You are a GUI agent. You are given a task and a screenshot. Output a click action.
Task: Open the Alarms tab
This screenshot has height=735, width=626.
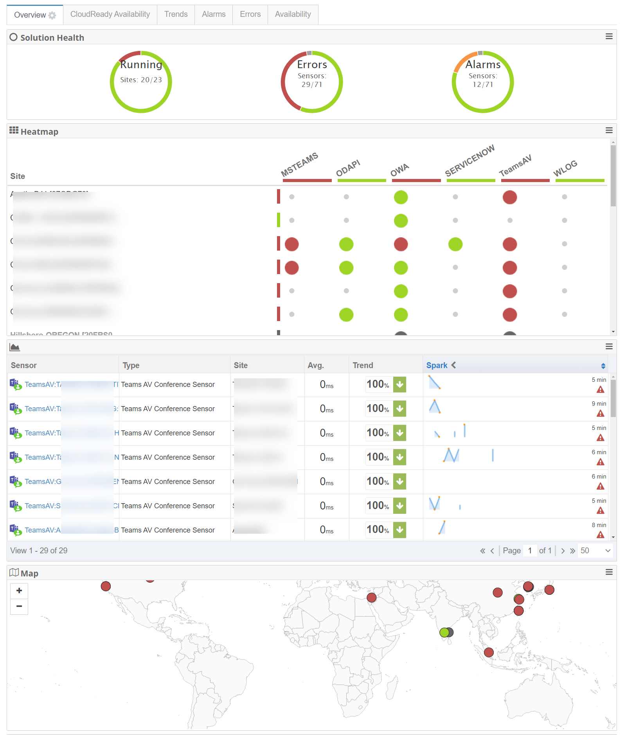(x=214, y=14)
